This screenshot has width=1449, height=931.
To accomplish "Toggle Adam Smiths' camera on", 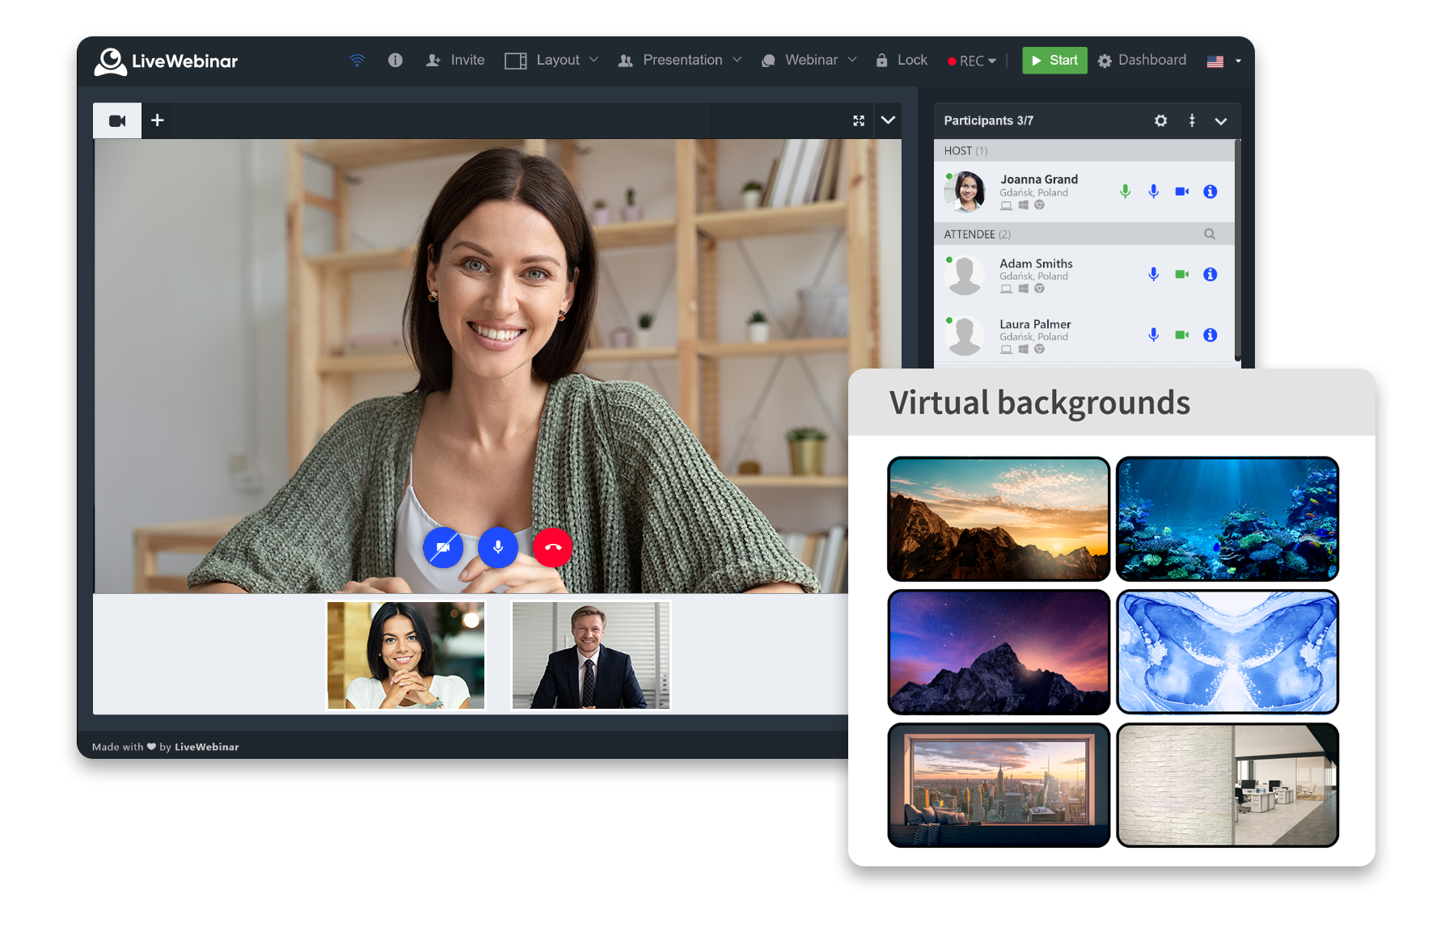I will (x=1181, y=274).
